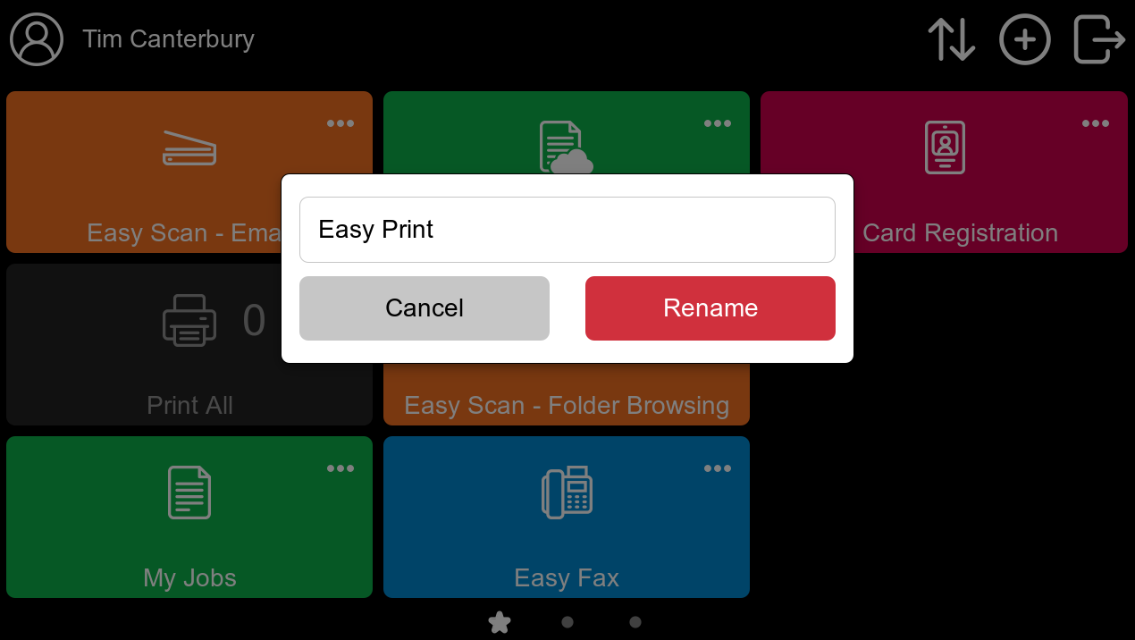Go to the third page dot indicator
Viewport: 1135px width, 640px height.
click(x=635, y=622)
